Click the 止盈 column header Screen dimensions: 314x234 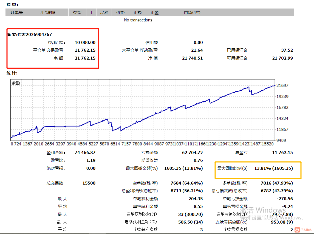point(154,12)
